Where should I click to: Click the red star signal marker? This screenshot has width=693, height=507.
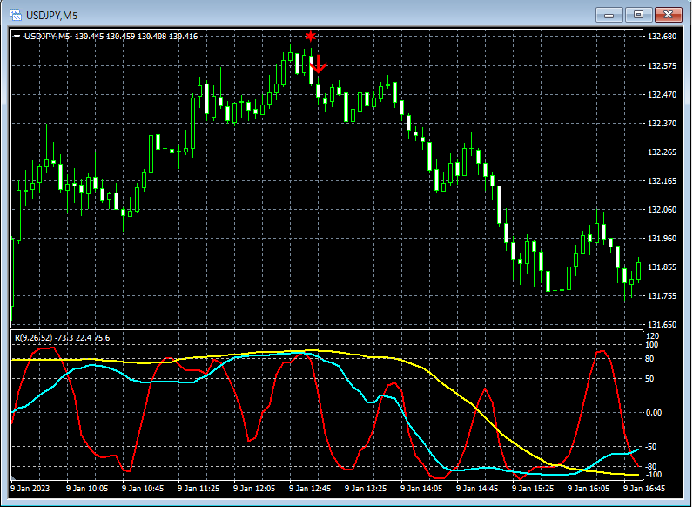point(311,36)
